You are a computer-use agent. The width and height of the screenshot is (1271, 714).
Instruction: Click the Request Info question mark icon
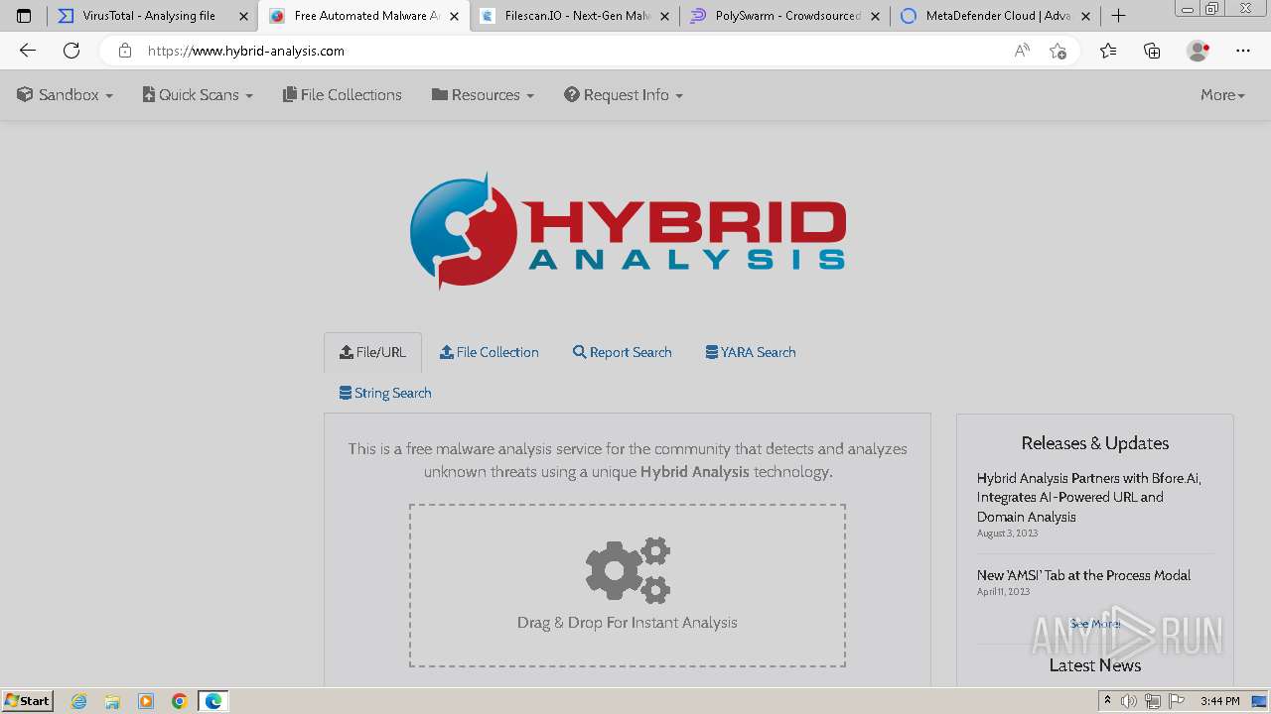click(572, 94)
